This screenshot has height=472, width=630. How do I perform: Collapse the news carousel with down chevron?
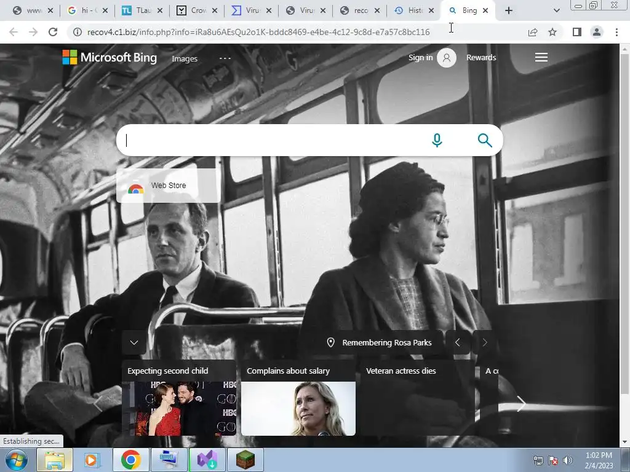tap(134, 342)
